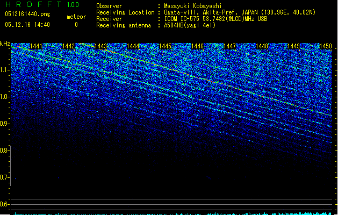The image size is (338, 215).
Task: Click the 1441 time marker
Action: [x=36, y=46]
